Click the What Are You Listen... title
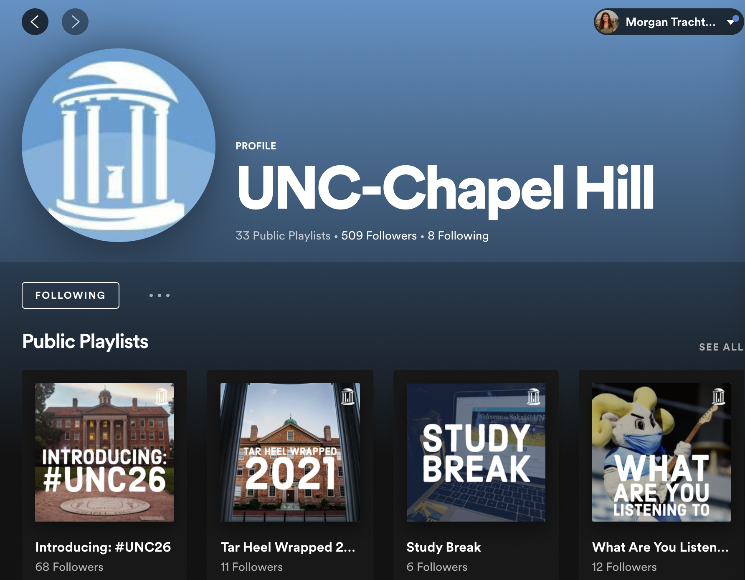Viewport: 745px width, 580px height. coord(660,547)
